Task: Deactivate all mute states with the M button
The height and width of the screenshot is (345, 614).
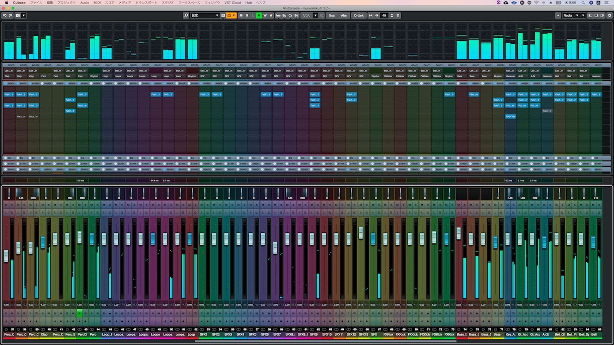Action: pos(241,16)
